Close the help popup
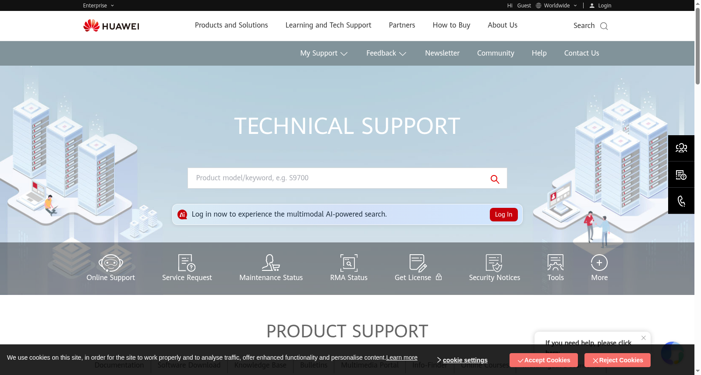This screenshot has width=701, height=375. click(644, 338)
